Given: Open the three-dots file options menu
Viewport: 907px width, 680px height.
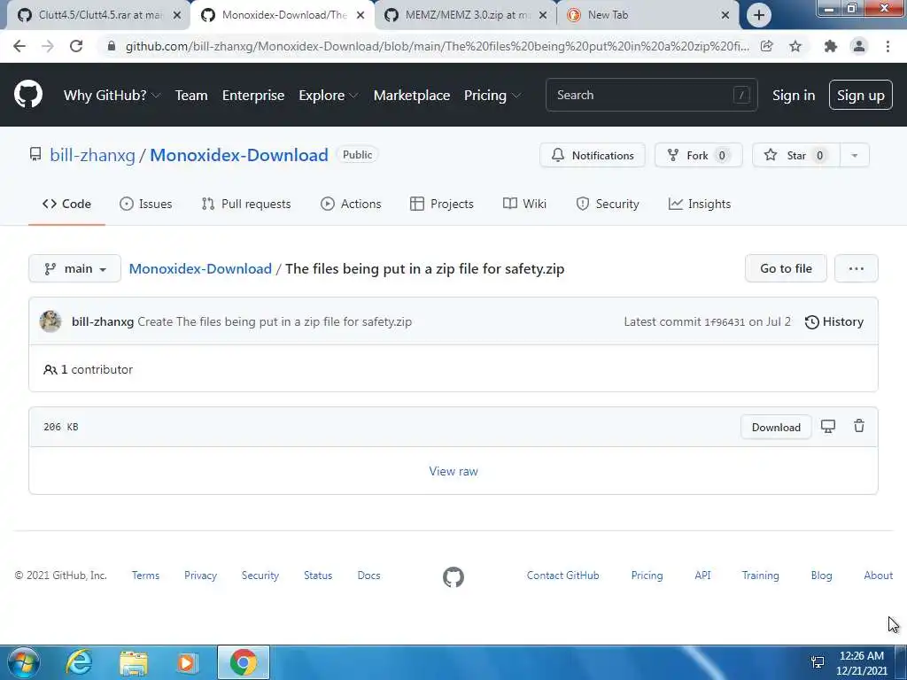Looking at the screenshot, I should click(x=857, y=268).
